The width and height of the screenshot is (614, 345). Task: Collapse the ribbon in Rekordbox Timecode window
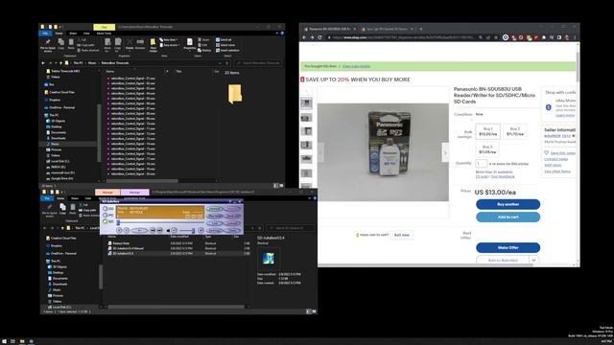(x=277, y=34)
